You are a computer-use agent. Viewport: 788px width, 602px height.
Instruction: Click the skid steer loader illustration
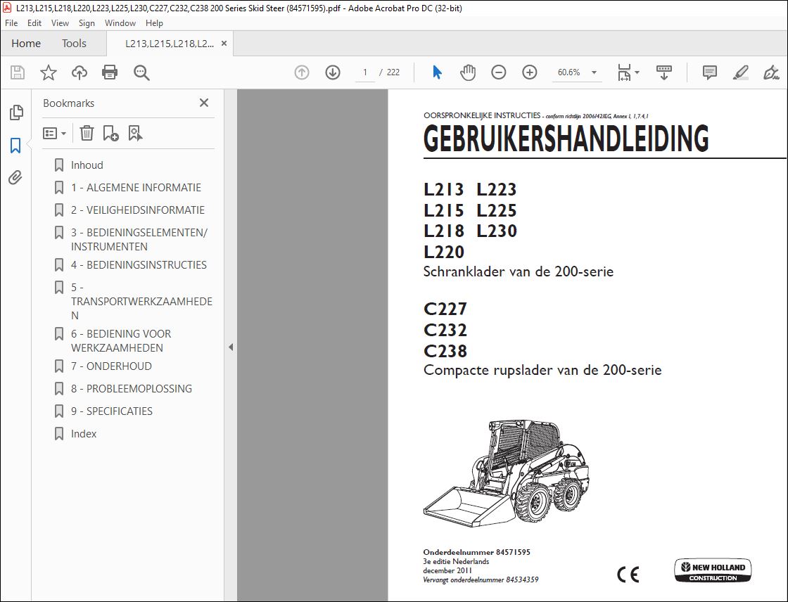[x=507, y=473]
